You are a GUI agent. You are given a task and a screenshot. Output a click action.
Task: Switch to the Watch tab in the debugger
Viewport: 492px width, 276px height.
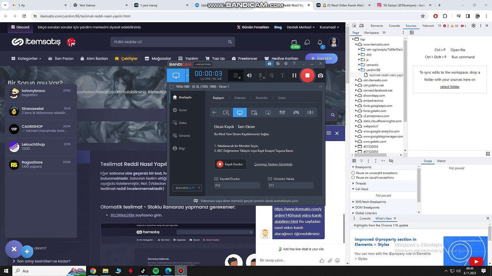coord(441,161)
